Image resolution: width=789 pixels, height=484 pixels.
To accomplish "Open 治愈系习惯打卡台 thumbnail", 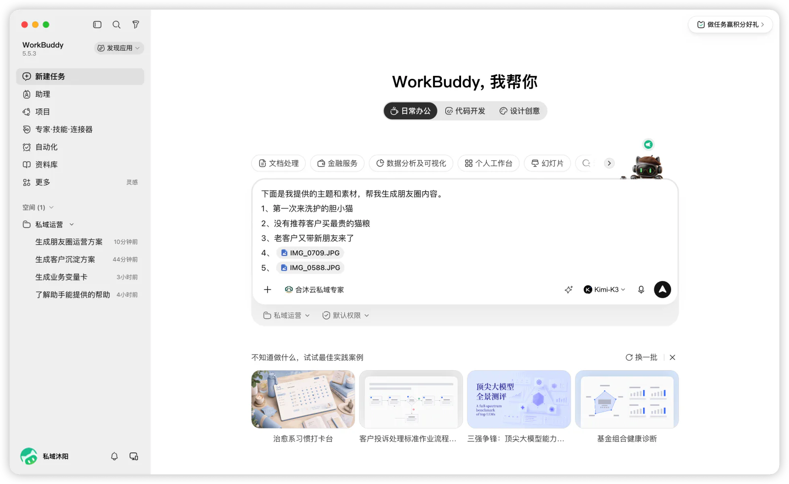I will click(303, 399).
